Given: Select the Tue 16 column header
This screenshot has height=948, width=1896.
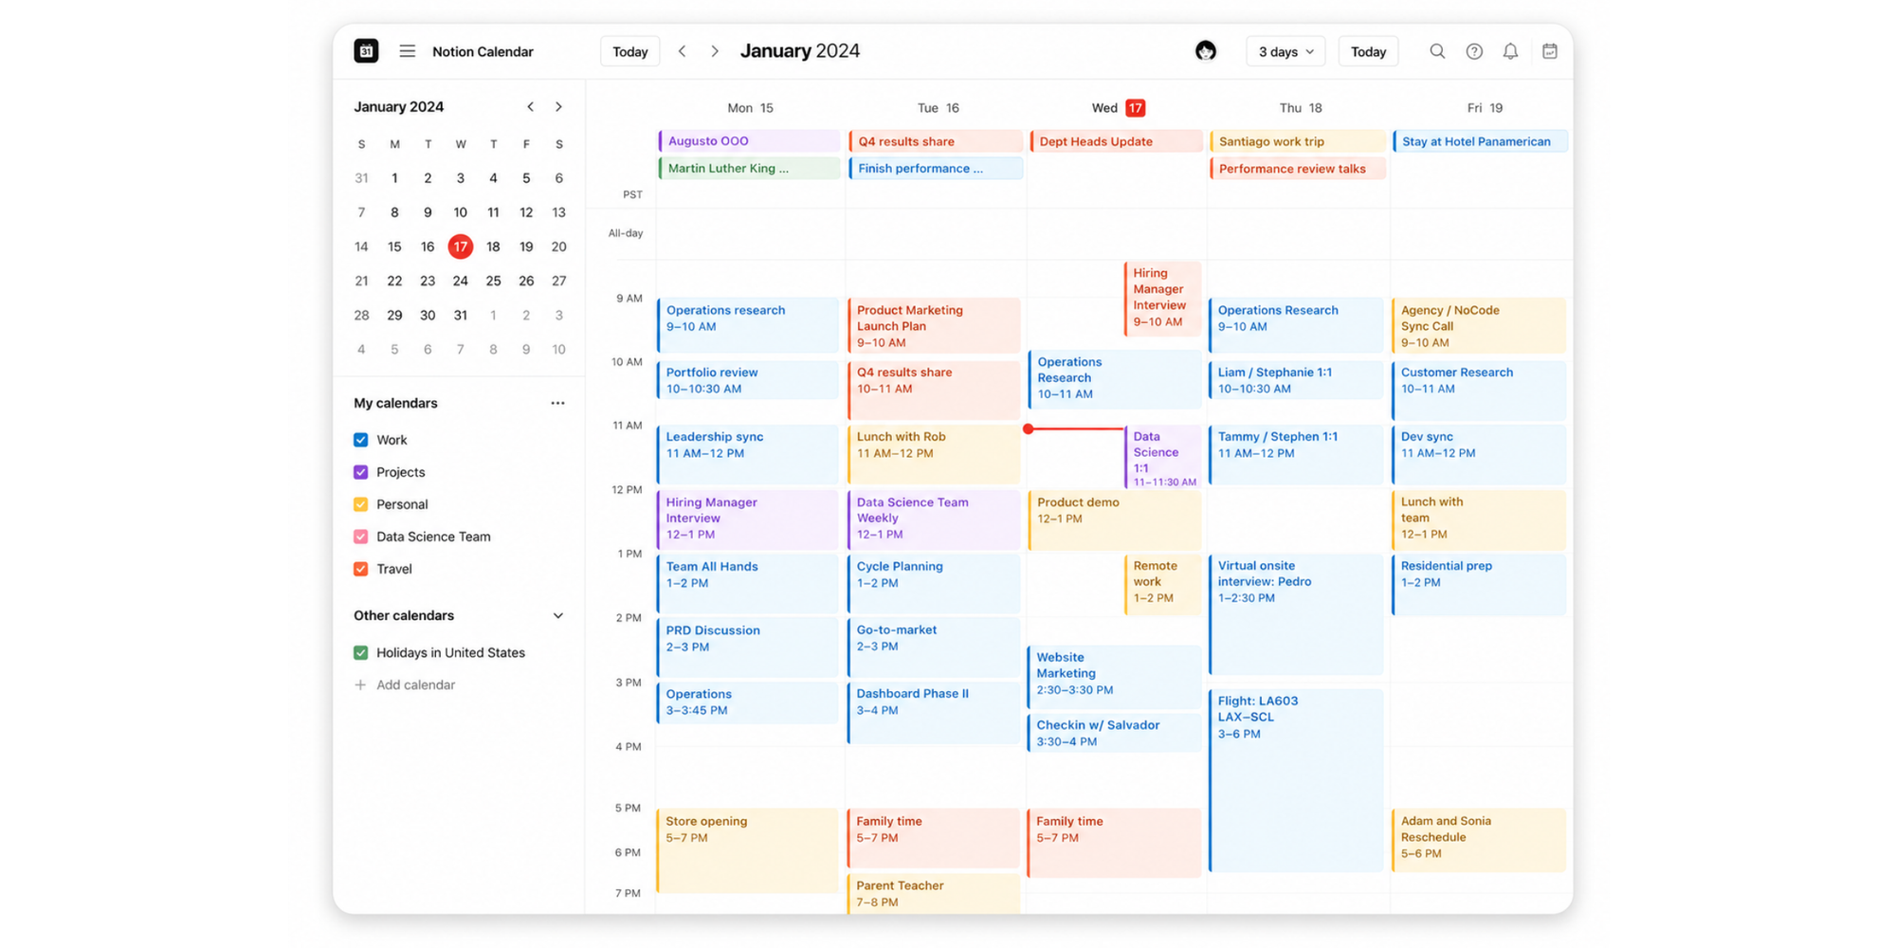Looking at the screenshot, I should click(x=938, y=108).
